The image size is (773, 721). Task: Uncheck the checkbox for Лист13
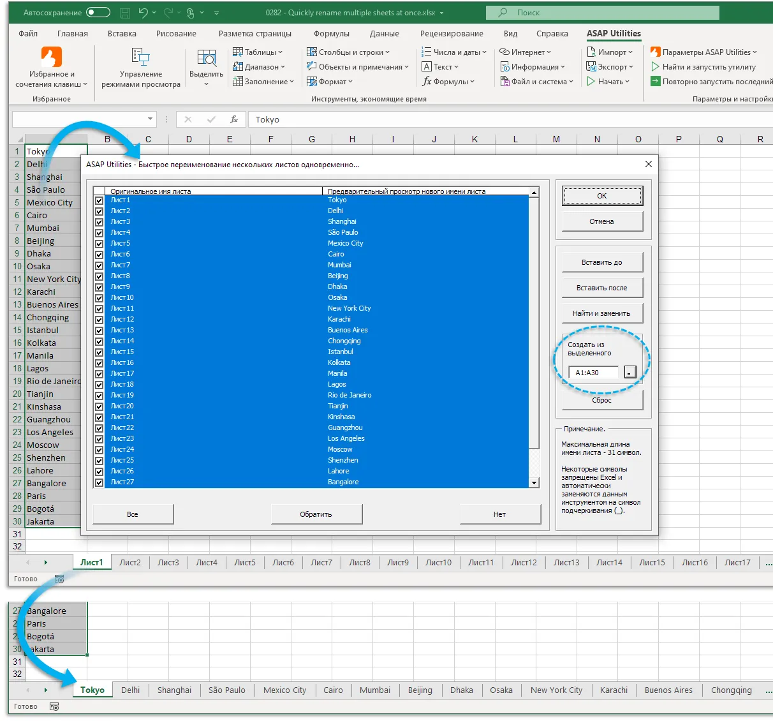[99, 331]
